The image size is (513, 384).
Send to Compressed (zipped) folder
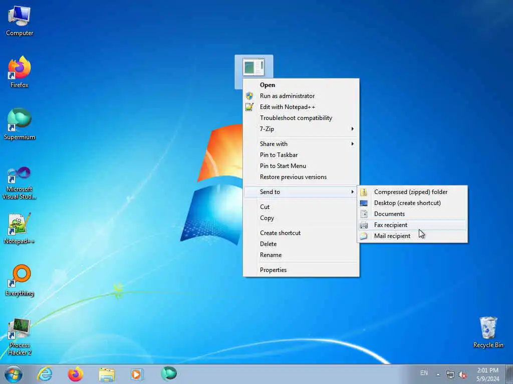point(412,192)
